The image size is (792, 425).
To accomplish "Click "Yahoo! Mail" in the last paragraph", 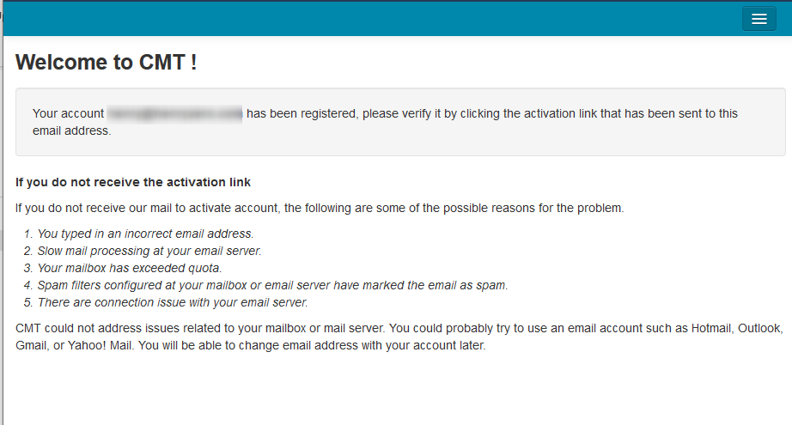I will point(109,346).
